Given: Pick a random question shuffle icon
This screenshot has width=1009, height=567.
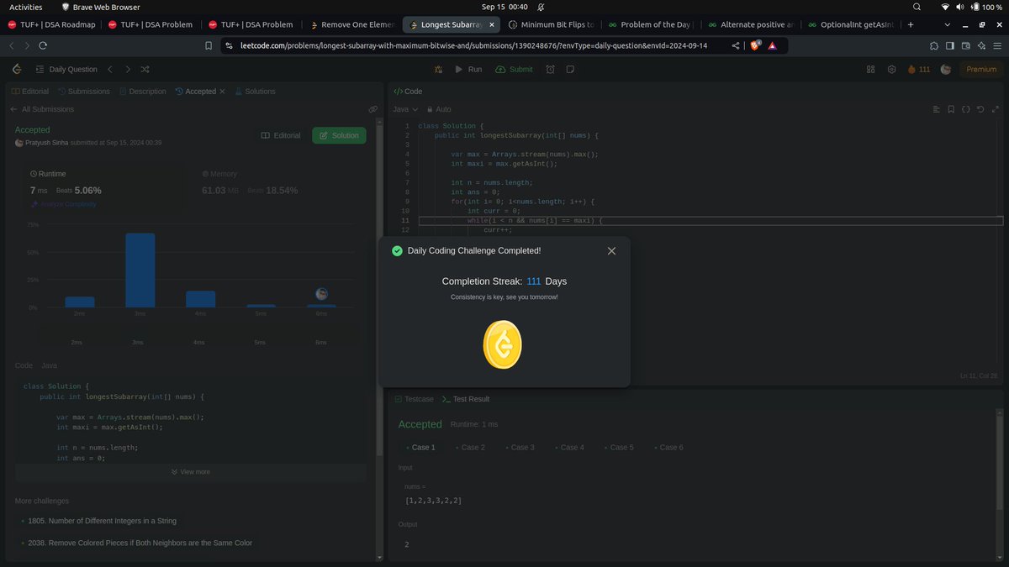Looking at the screenshot, I should pos(145,69).
